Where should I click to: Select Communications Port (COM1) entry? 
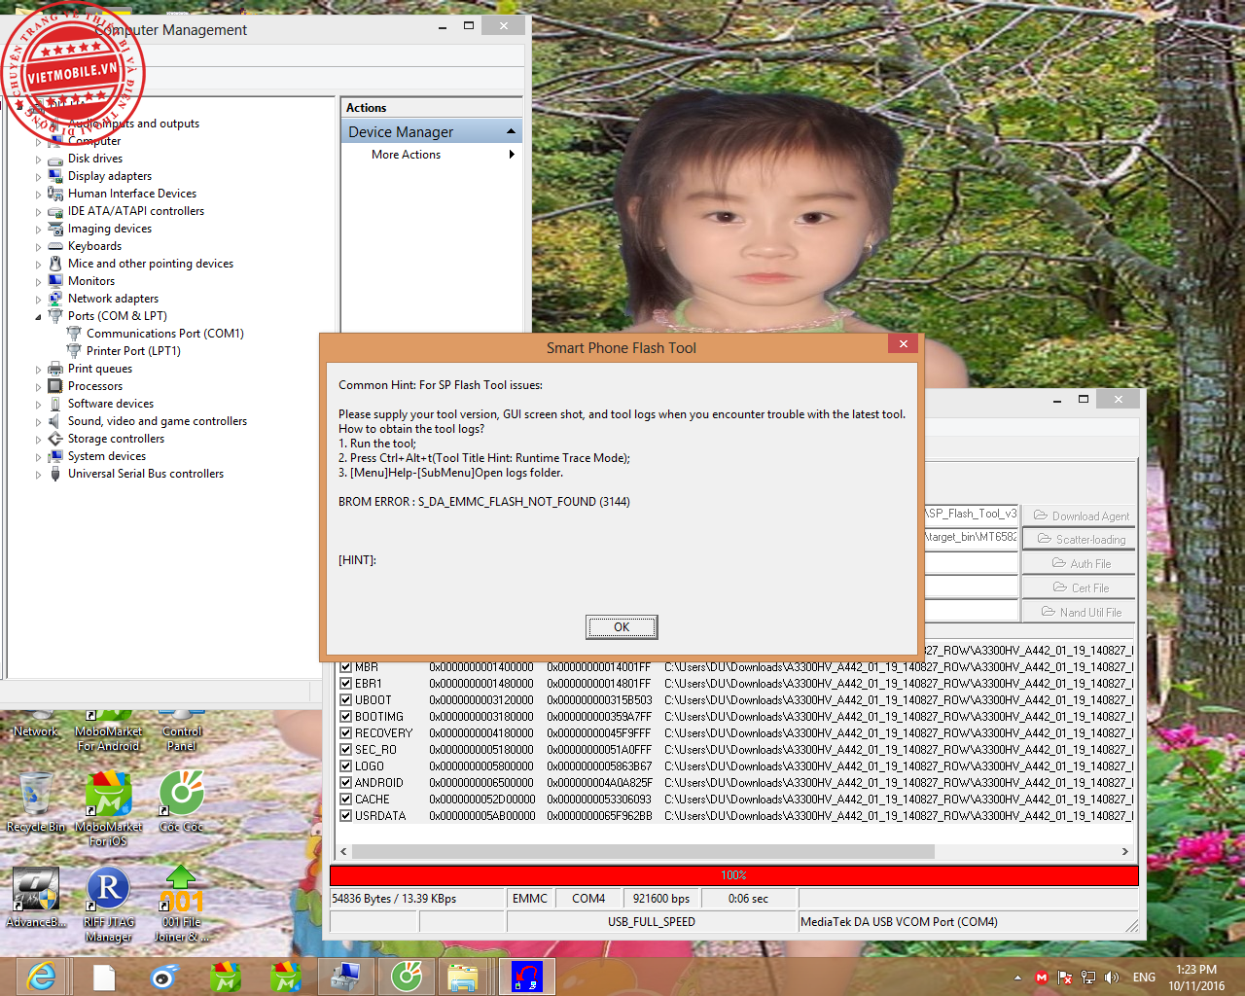[x=164, y=334]
